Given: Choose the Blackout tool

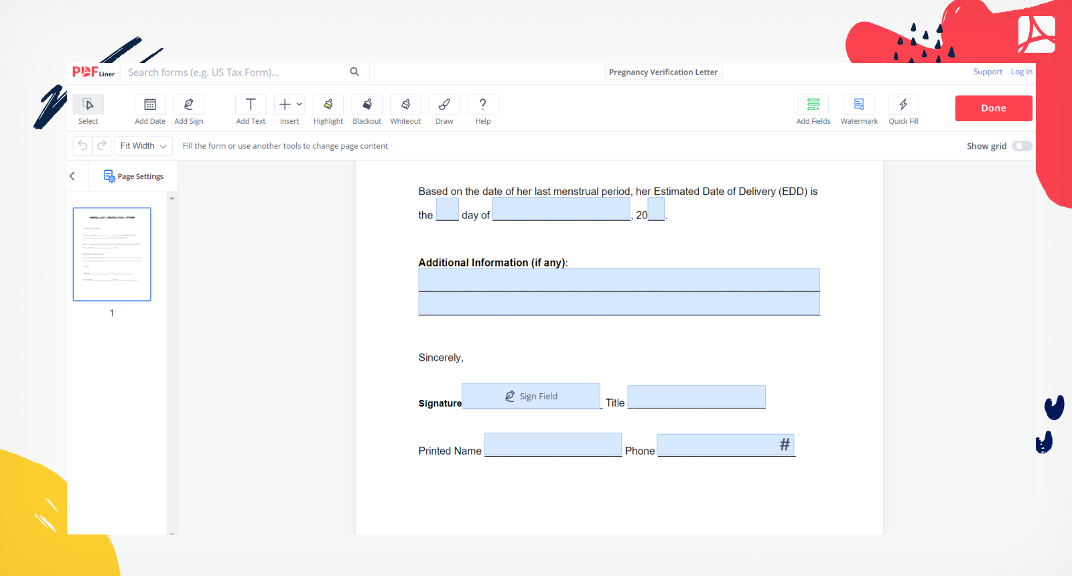Looking at the screenshot, I should pos(367,110).
